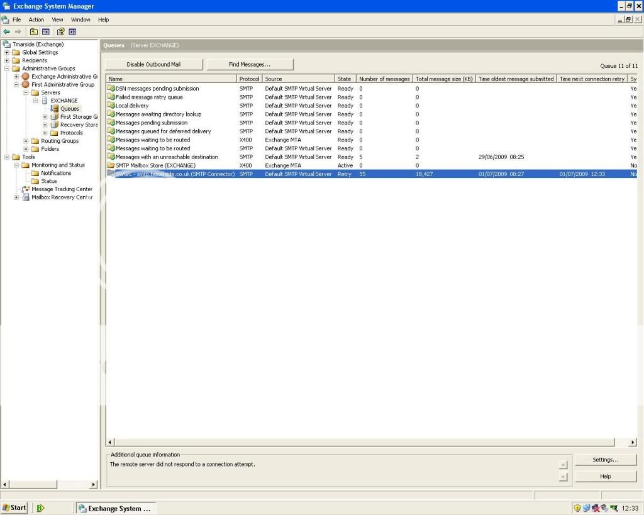Click the Failed message retry queue icon

[x=111, y=97]
